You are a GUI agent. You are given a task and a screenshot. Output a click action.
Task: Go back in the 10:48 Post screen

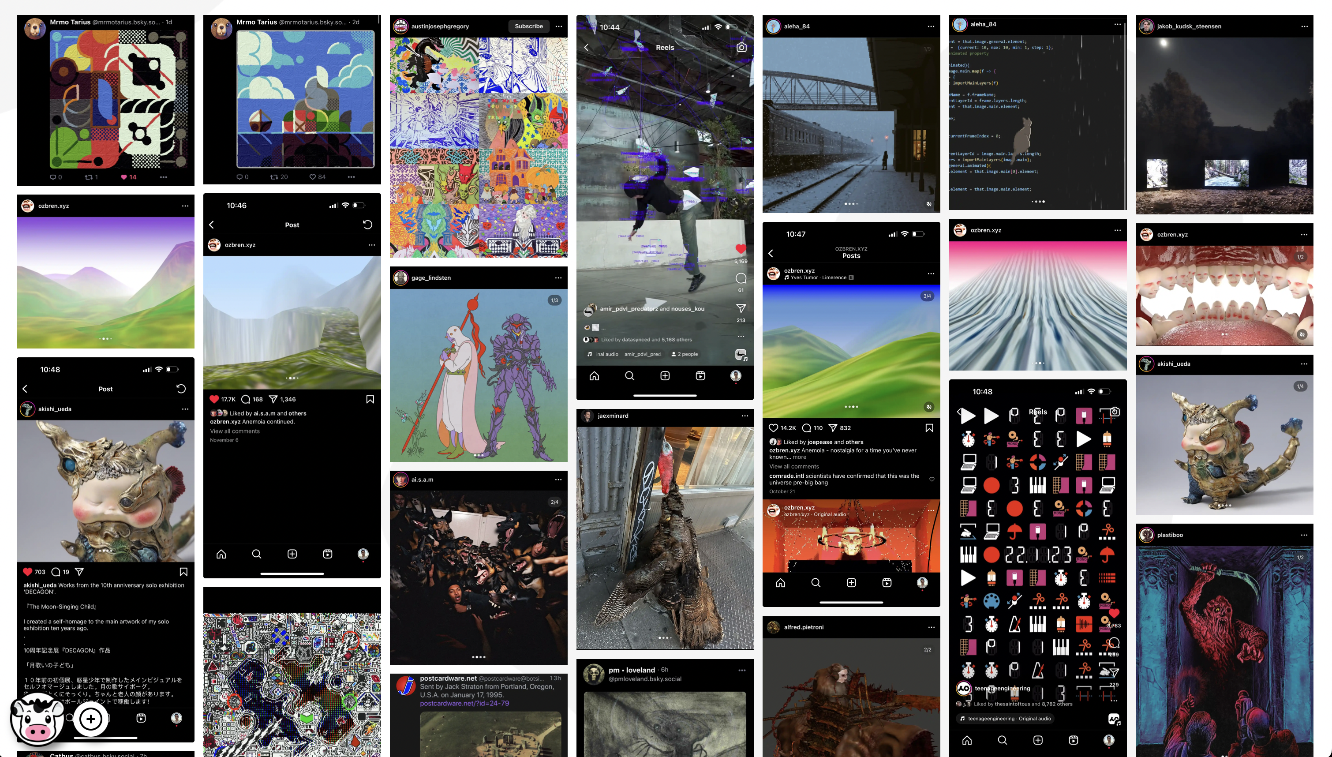[x=25, y=389]
